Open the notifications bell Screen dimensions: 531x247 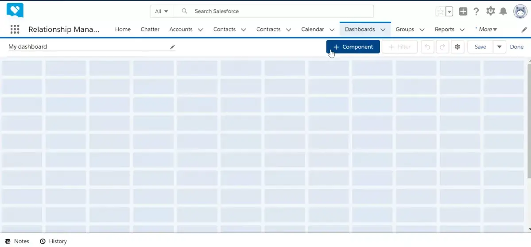(x=503, y=12)
